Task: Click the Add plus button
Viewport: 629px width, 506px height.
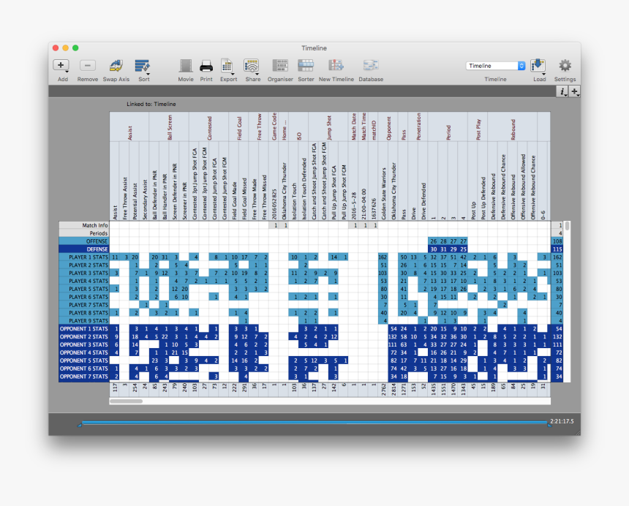Action: [x=62, y=66]
